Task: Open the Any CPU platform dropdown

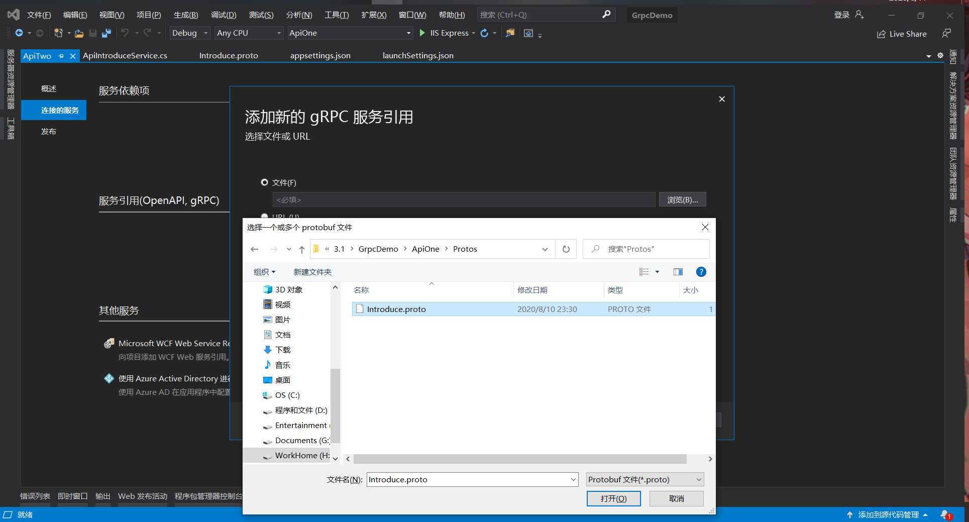Action: click(249, 33)
